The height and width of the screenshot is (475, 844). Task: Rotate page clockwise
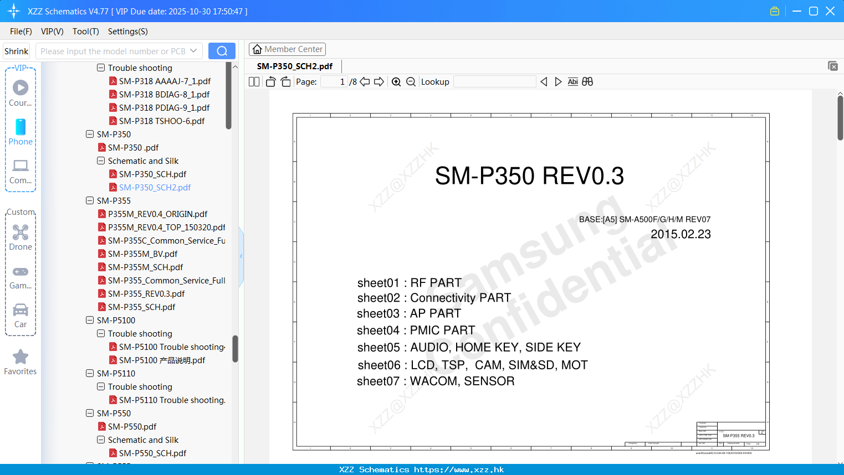pos(285,82)
